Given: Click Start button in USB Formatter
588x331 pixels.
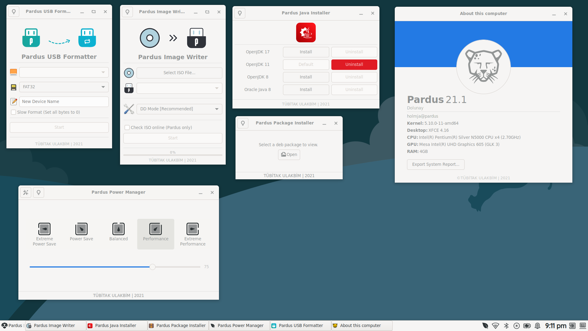Looking at the screenshot, I should click(59, 127).
